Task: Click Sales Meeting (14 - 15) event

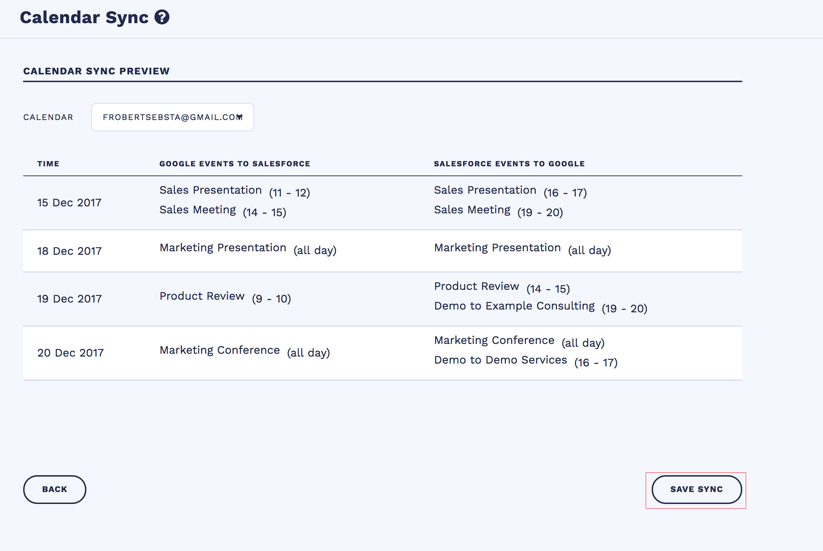Action: [x=223, y=211]
